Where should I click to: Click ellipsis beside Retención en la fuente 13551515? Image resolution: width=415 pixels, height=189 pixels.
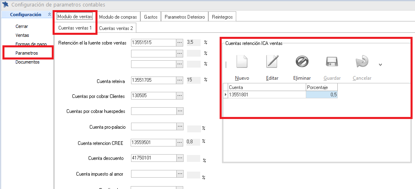pyautogui.click(x=180, y=42)
